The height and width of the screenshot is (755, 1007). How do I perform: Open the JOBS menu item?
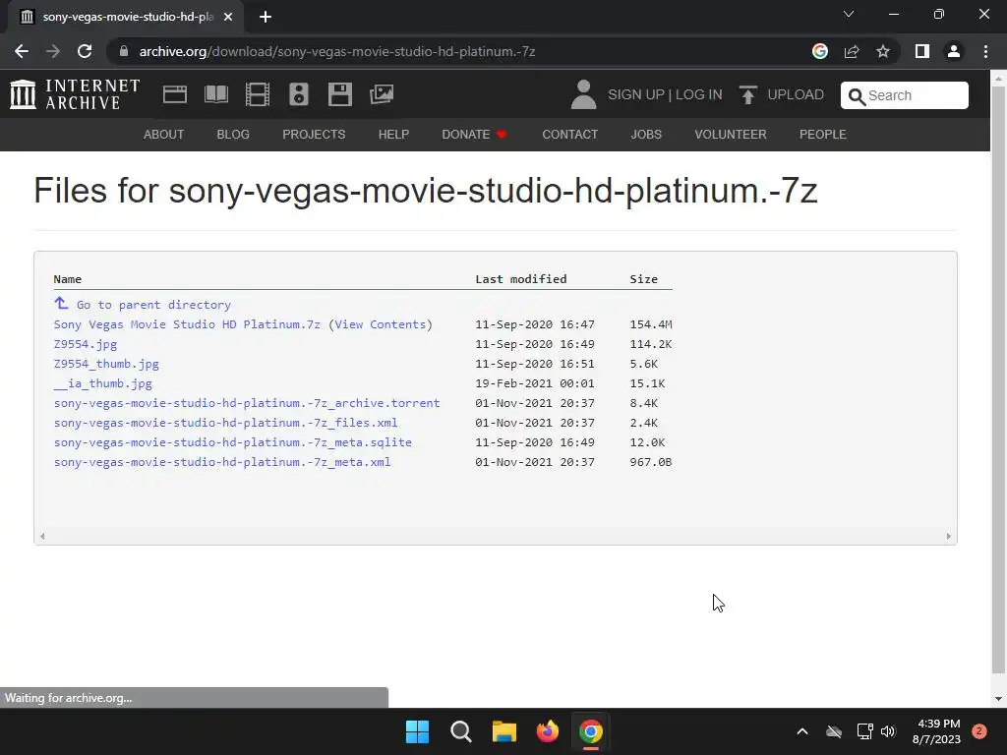pyautogui.click(x=646, y=134)
